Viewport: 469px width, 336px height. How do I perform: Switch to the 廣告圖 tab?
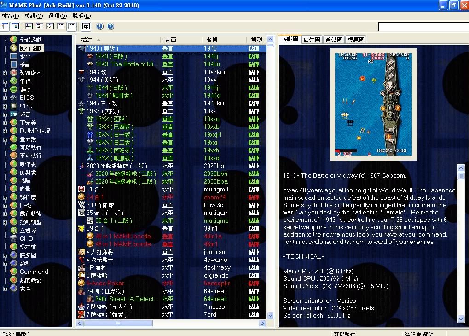tap(312, 40)
